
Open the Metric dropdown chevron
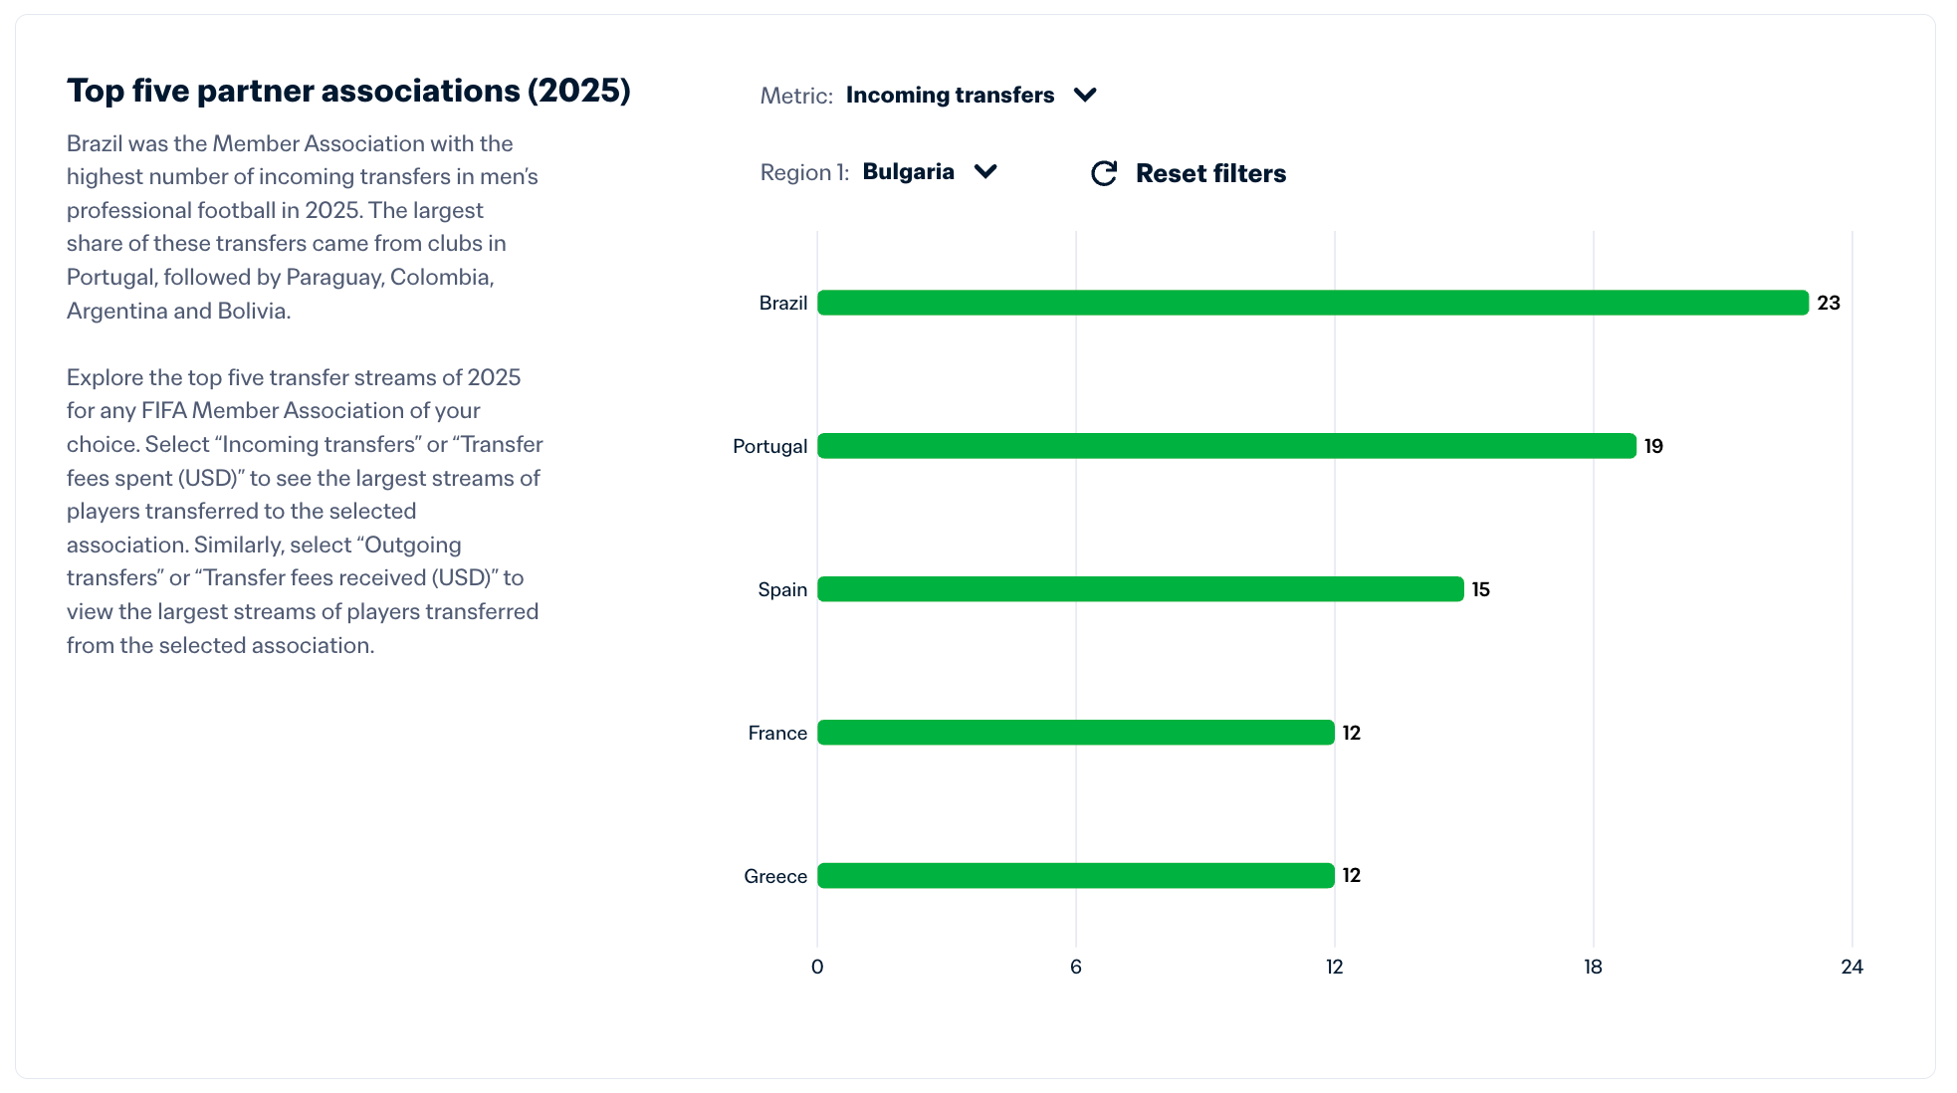[1085, 95]
